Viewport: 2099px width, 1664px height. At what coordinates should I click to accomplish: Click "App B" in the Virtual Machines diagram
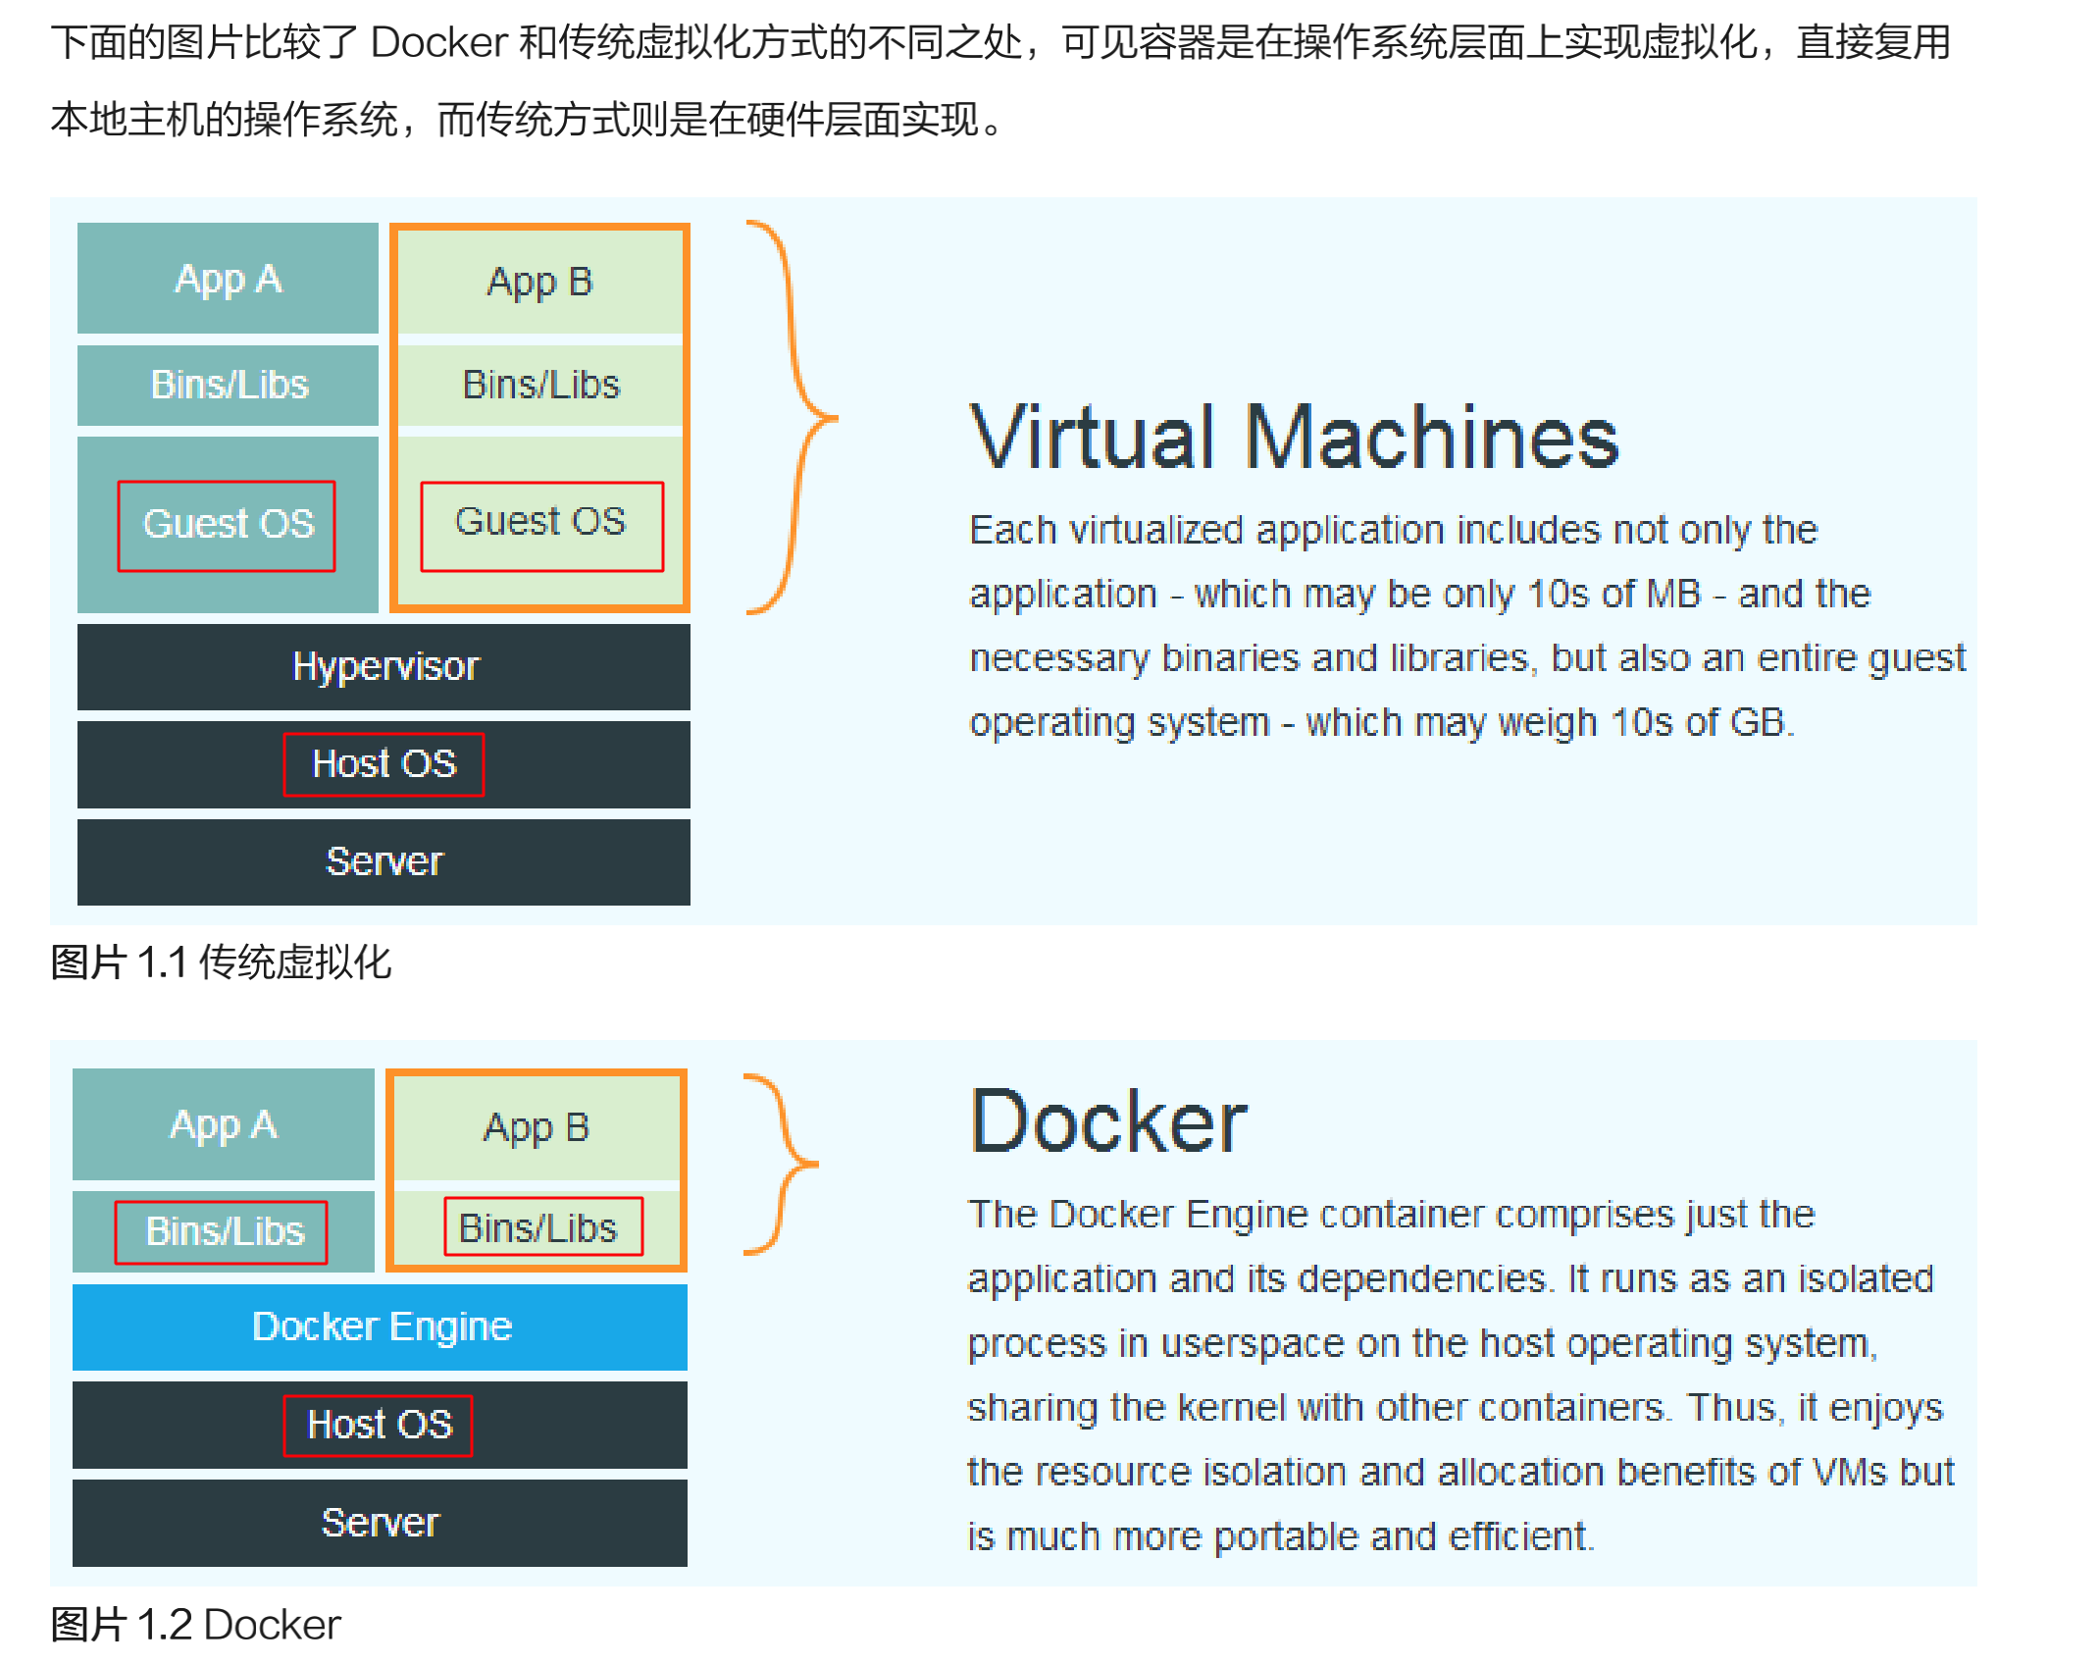click(539, 282)
